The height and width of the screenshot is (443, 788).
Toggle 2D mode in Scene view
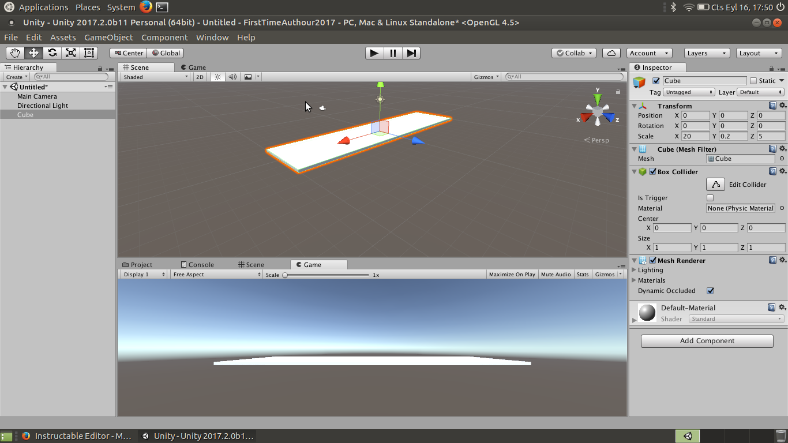click(x=200, y=77)
